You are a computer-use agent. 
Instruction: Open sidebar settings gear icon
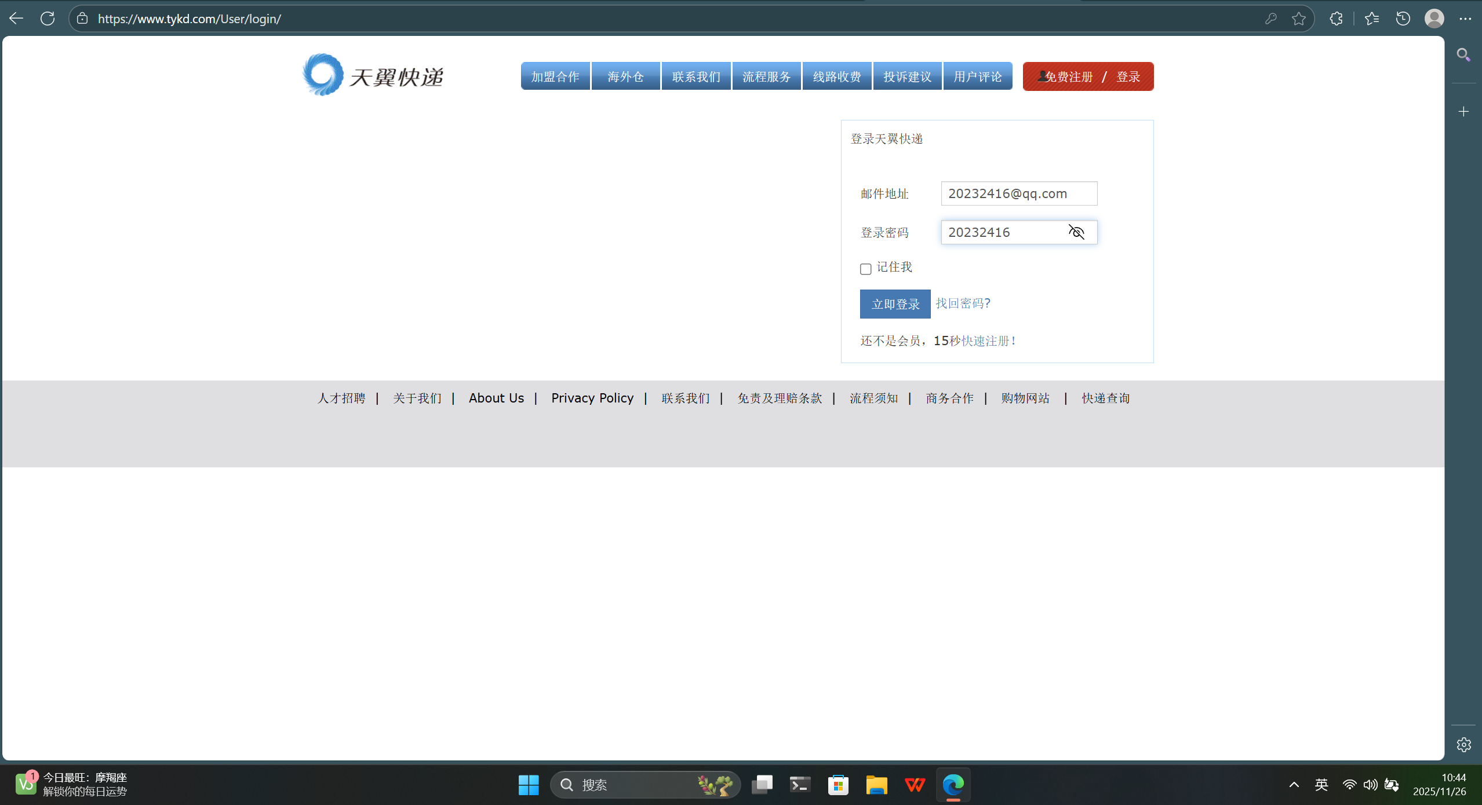[1463, 745]
